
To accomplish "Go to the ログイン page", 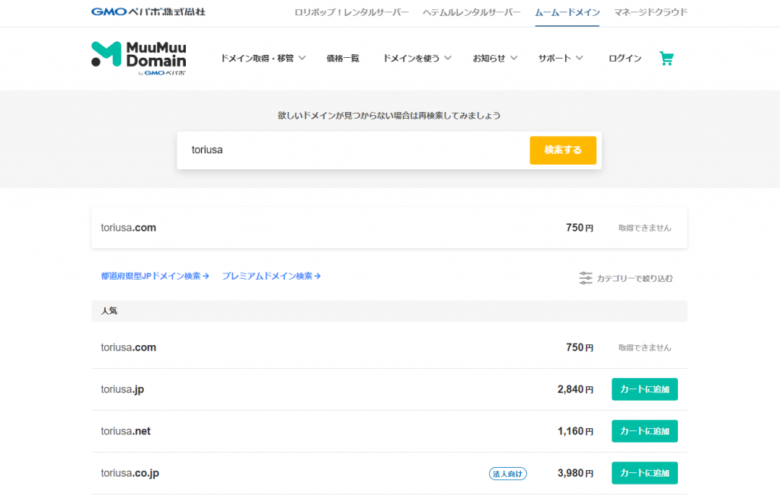I will (x=625, y=58).
